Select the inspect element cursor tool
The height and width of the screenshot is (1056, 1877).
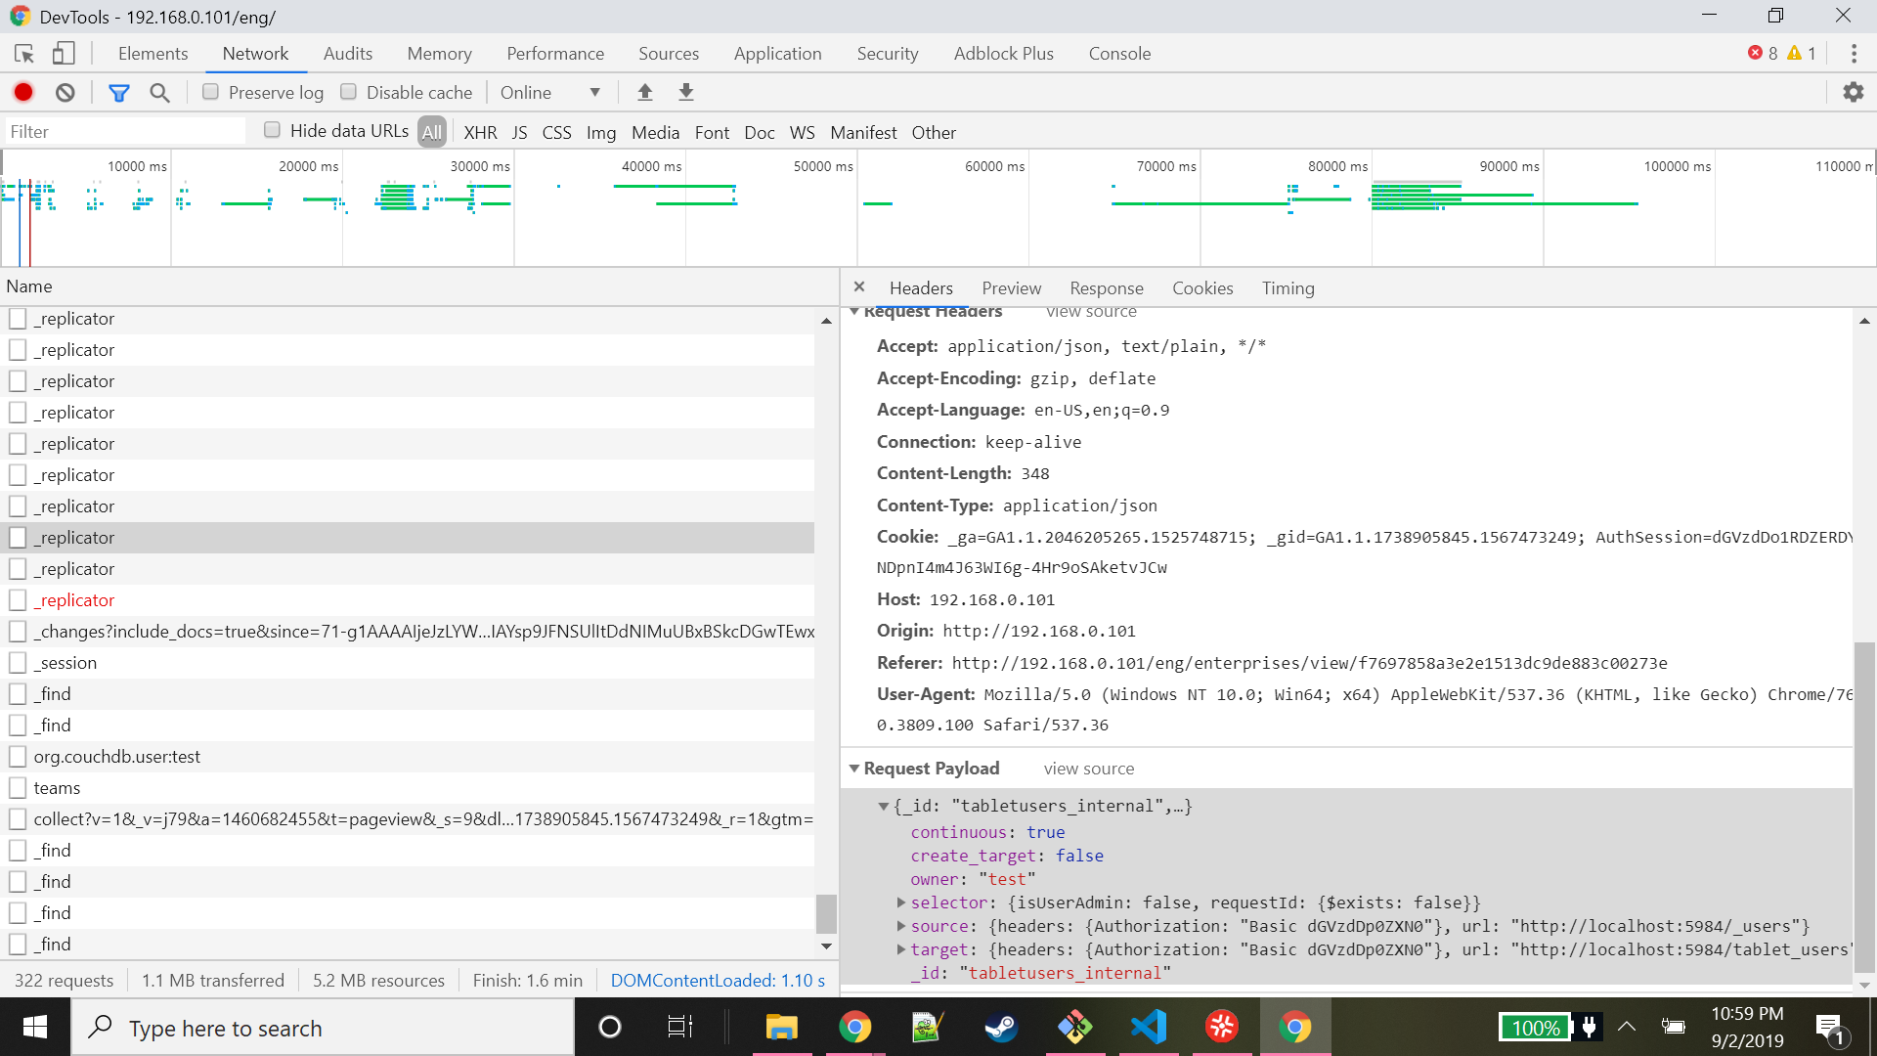(x=23, y=53)
